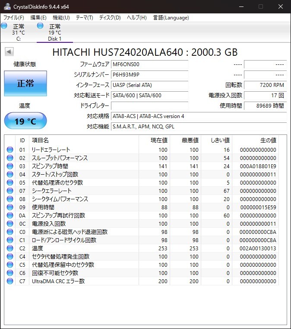Click status orb of row C7 UltraDMA CRC エラー数
The image size is (291, 329).
(x=10, y=281)
